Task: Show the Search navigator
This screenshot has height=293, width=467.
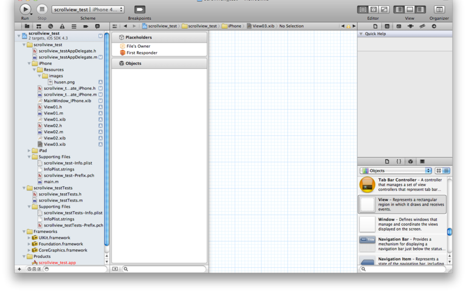Action: (50, 26)
